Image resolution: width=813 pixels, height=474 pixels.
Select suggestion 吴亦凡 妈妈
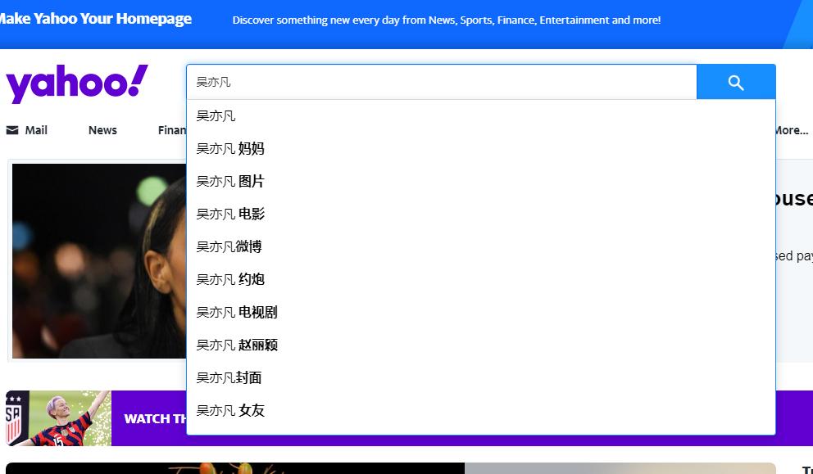coord(480,149)
